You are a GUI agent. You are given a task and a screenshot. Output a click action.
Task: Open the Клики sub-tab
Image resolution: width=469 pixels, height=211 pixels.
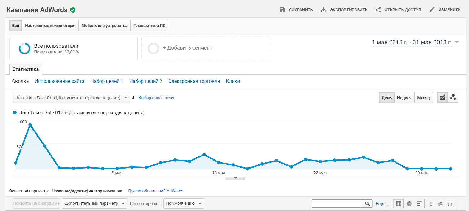point(233,81)
